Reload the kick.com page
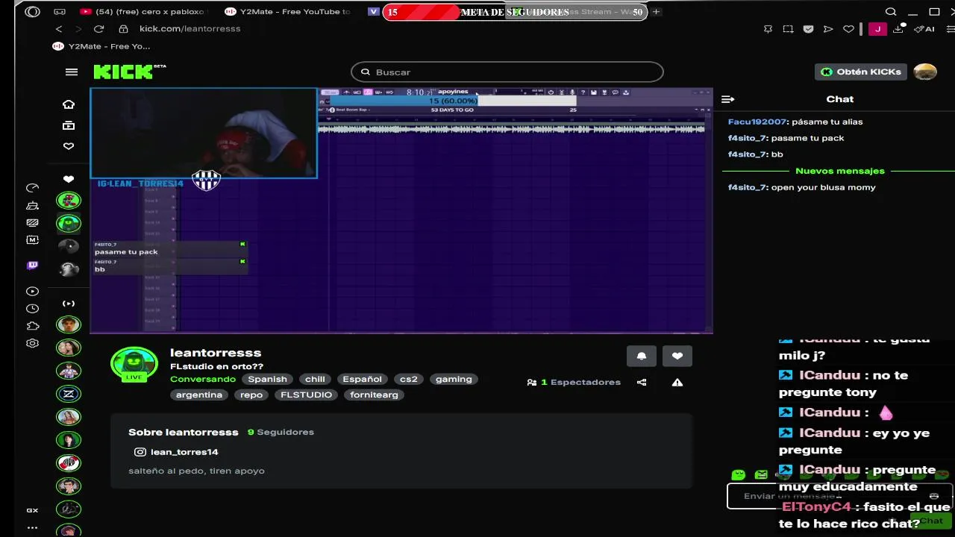This screenshot has height=537, width=955. coord(98,28)
